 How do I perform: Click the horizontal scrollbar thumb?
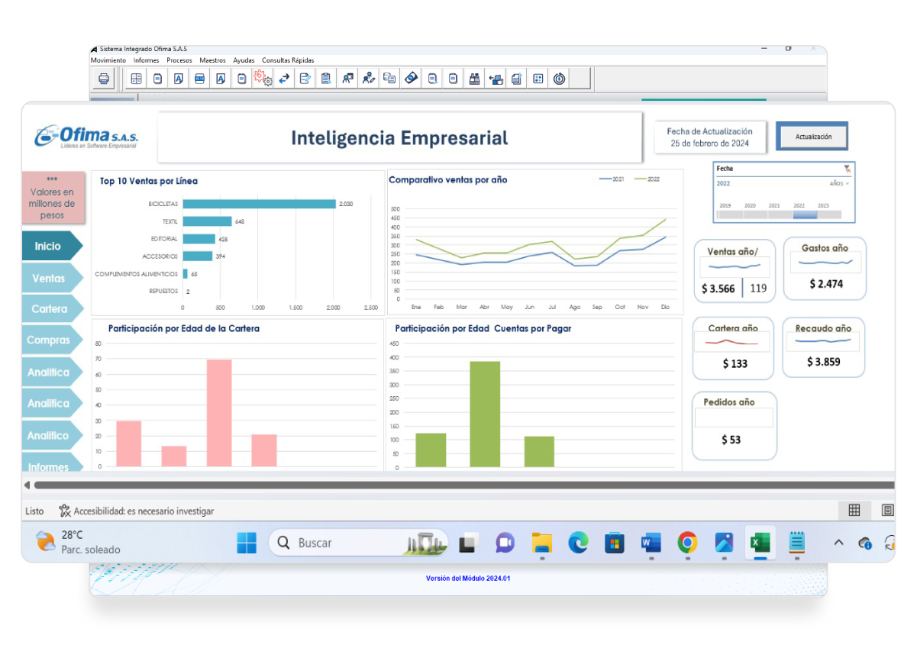coord(464,485)
